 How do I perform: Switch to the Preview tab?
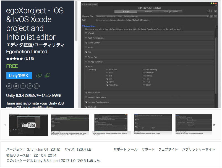tap(148, 11)
